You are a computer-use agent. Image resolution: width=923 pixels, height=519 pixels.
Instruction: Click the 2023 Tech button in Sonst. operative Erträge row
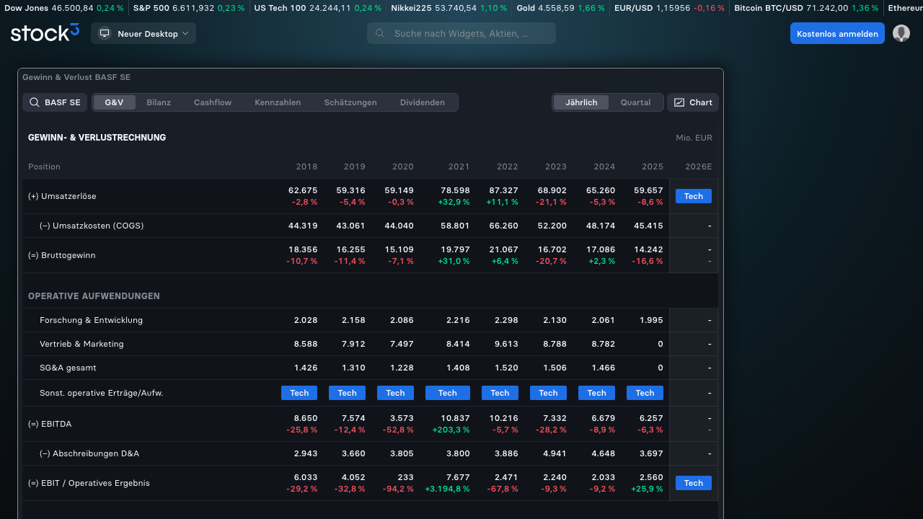(x=548, y=393)
